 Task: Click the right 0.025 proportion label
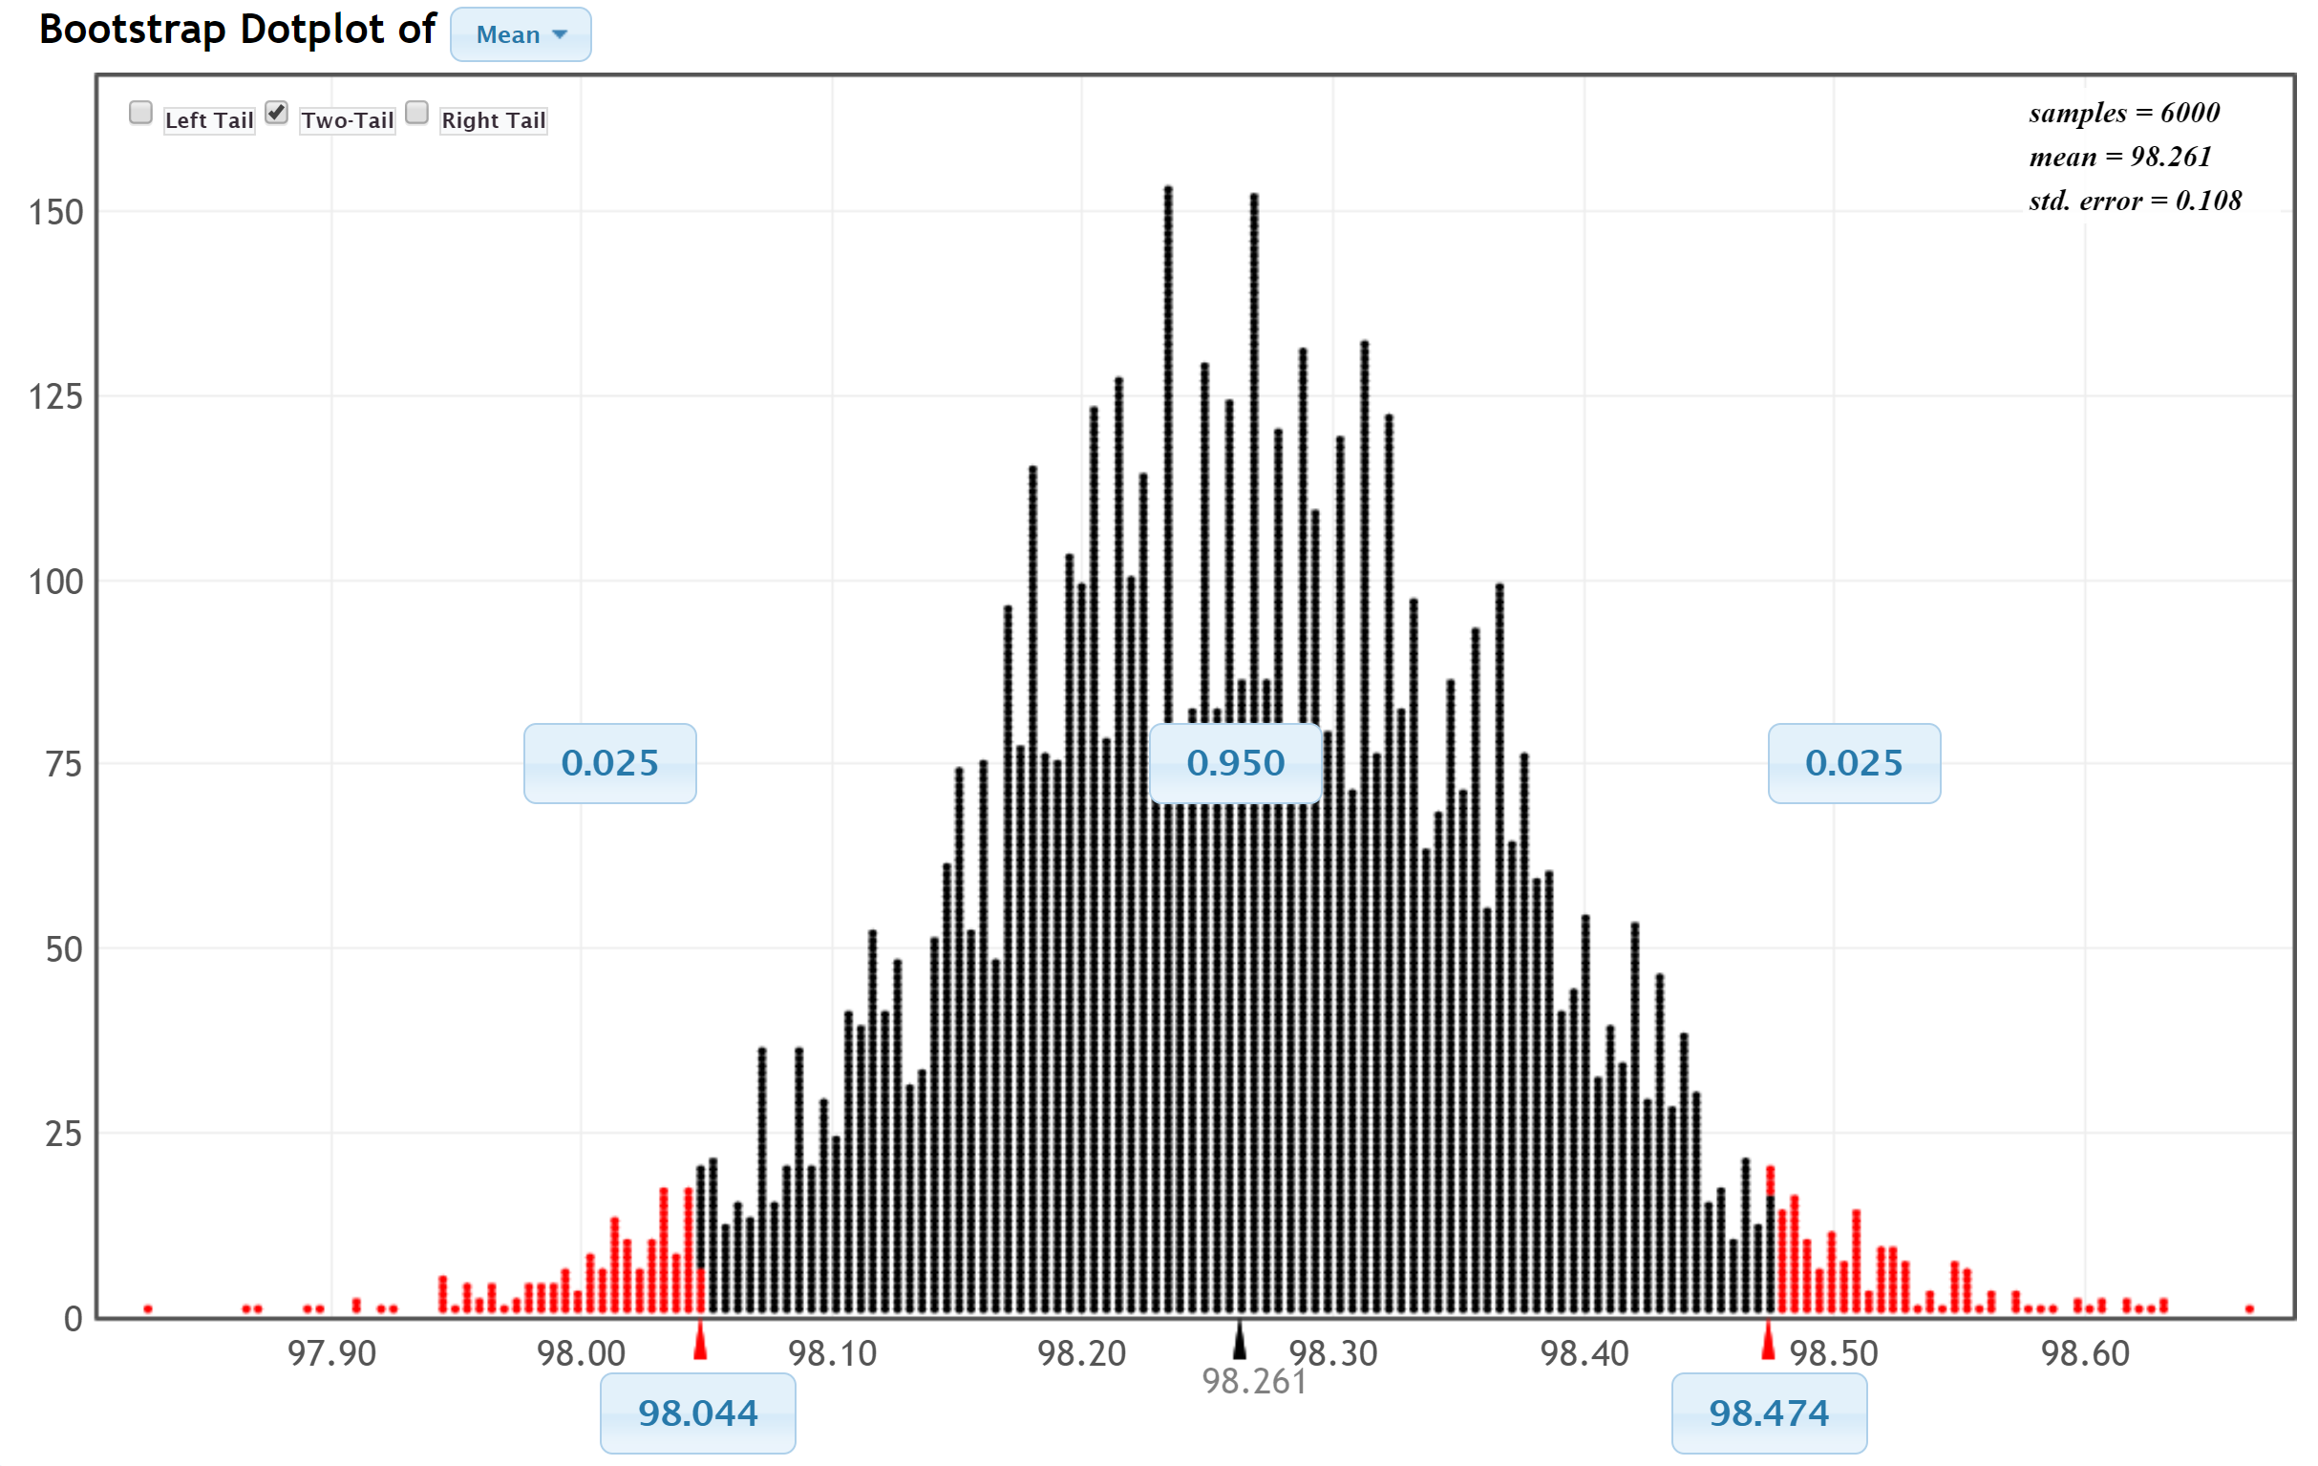[x=1852, y=763]
